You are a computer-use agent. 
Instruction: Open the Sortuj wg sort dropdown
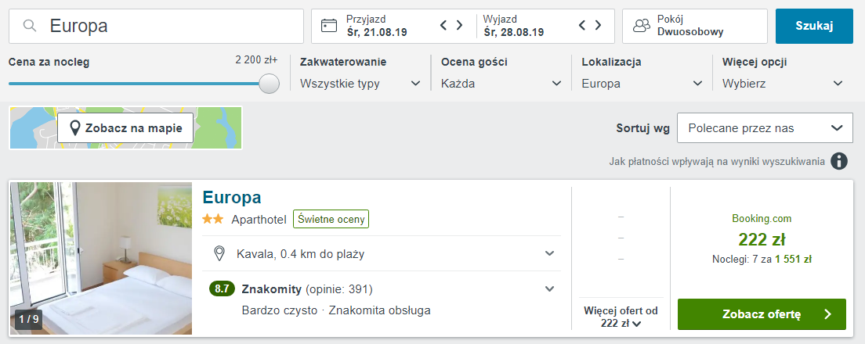764,128
